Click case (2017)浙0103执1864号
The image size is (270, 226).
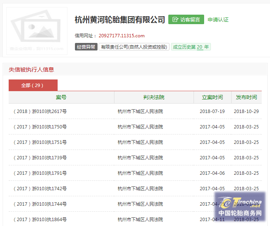40,220
